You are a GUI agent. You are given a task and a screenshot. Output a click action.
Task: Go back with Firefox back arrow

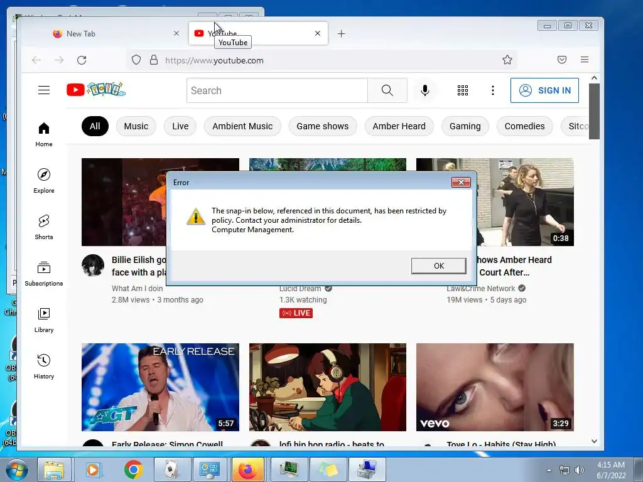coord(36,60)
